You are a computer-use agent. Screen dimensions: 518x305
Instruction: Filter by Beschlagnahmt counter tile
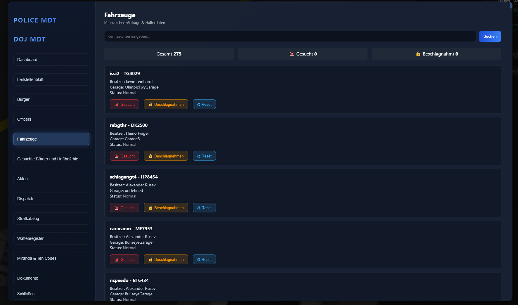click(436, 54)
